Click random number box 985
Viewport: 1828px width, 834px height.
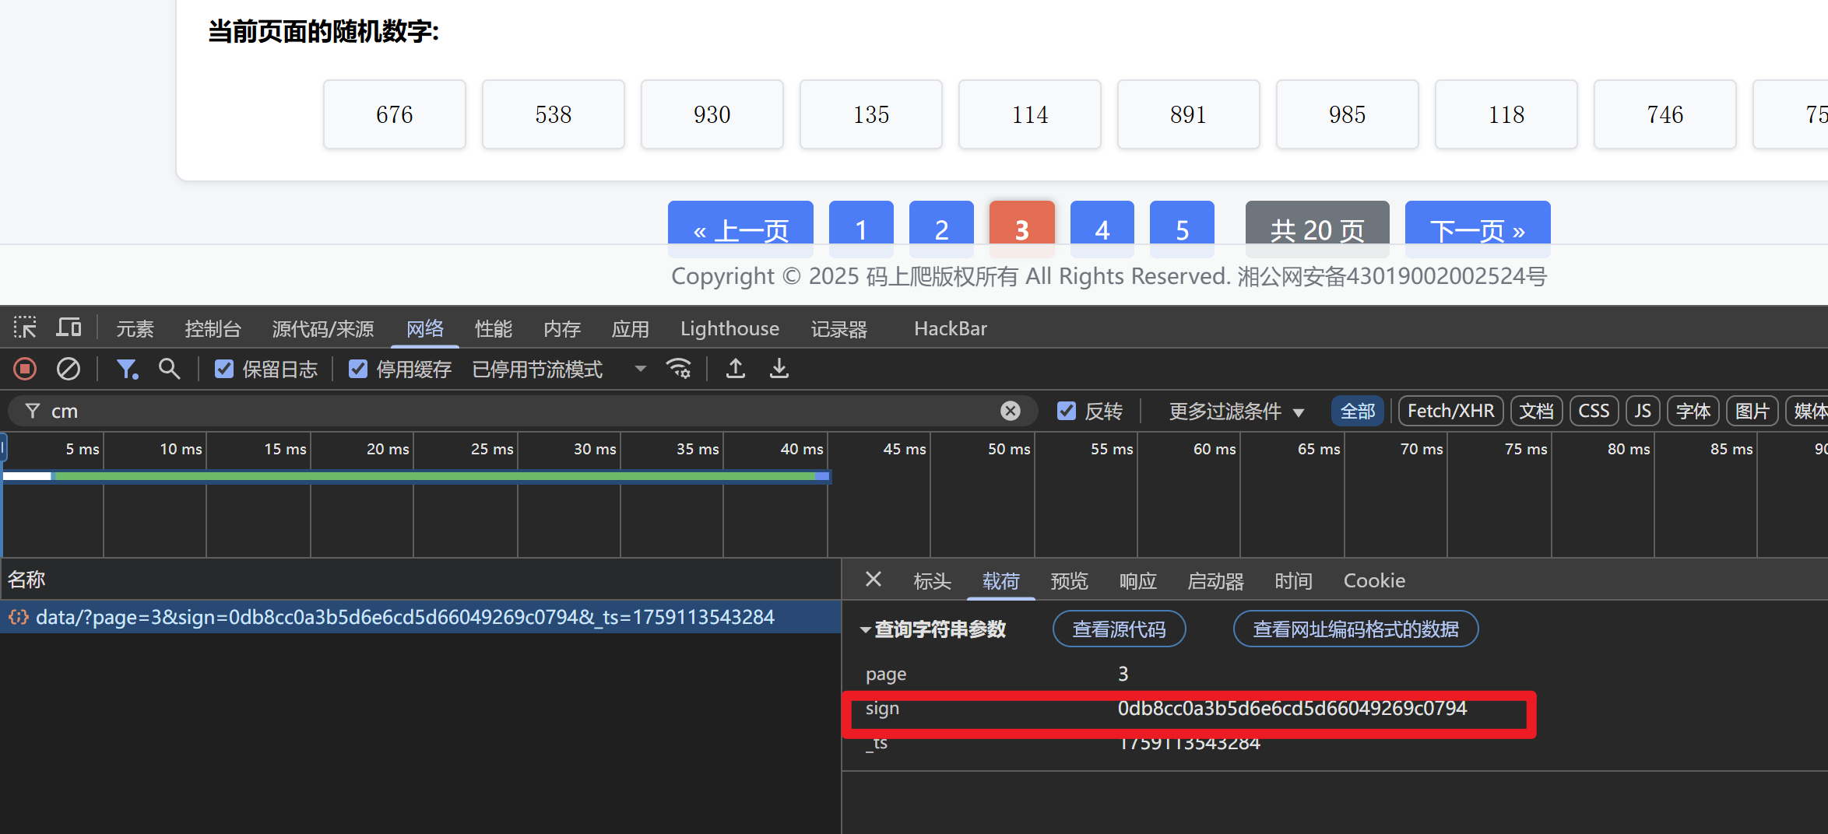click(1348, 114)
